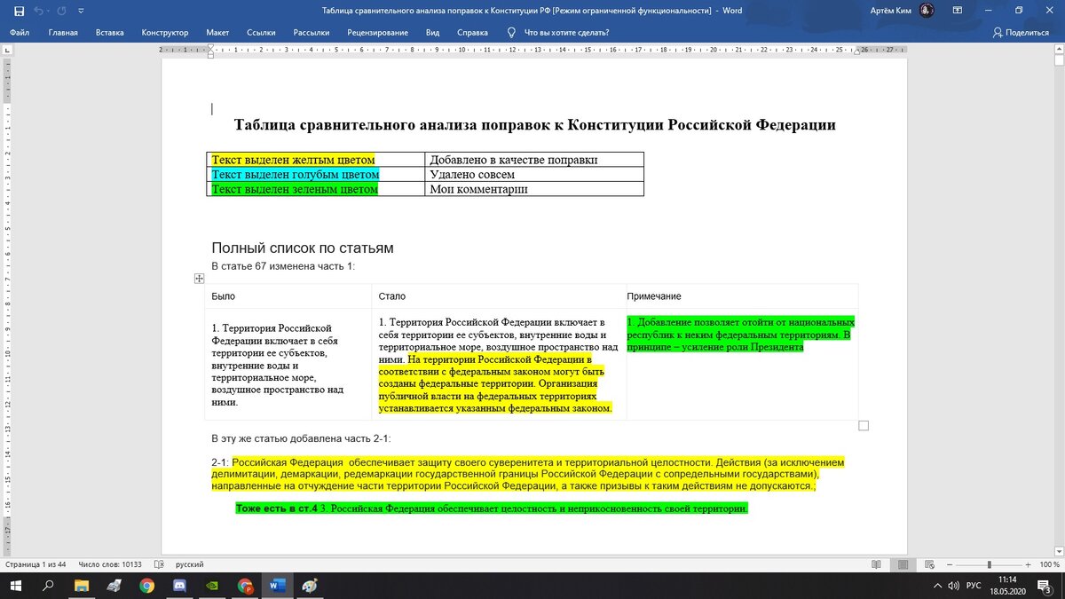Open the Quick Access Toolbar customize arrow
The image size is (1065, 599).
point(81,11)
